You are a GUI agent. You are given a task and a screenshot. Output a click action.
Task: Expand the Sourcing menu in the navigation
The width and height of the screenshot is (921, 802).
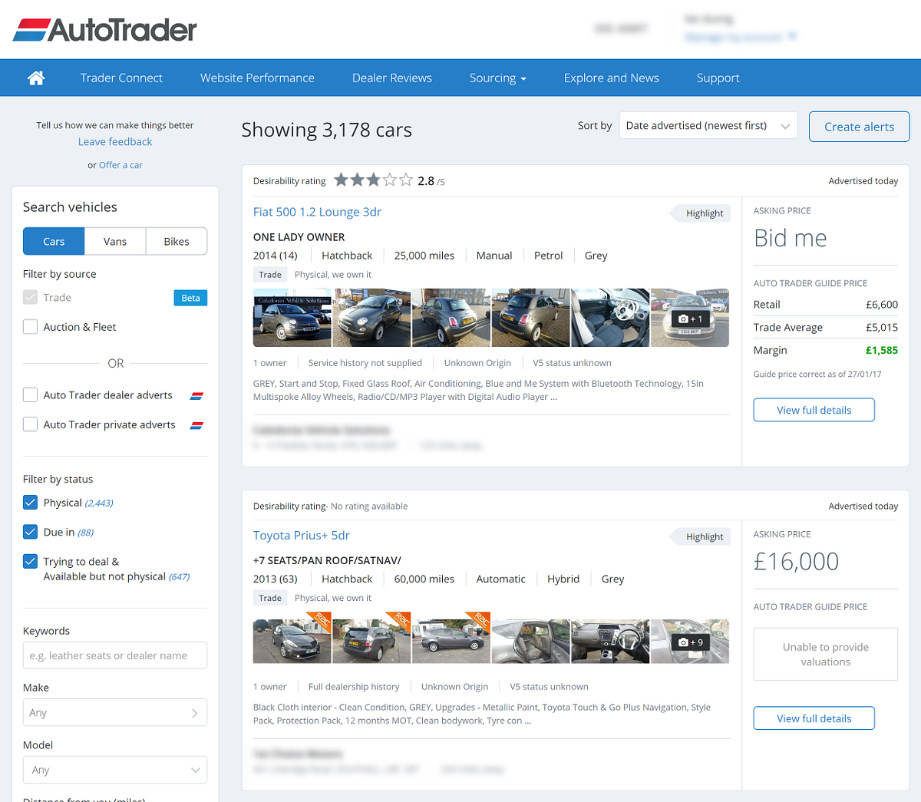pos(497,78)
